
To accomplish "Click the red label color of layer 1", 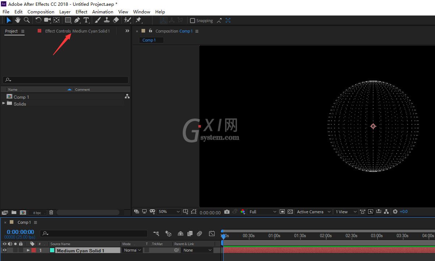I will coord(34,250).
